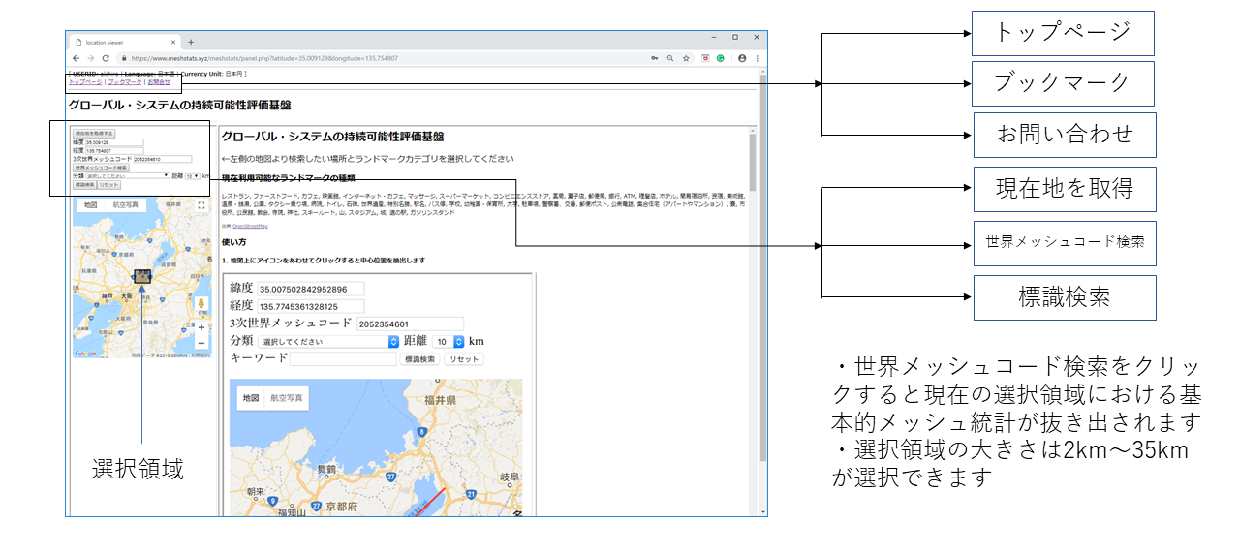Image resolution: width=1239 pixels, height=555 pixels.
Task: Click the browser back arrow
Action: coord(77,58)
